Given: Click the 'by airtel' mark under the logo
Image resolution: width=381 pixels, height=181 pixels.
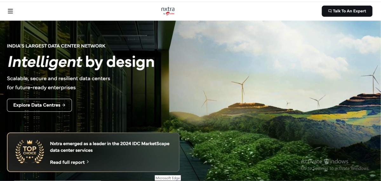Looking at the screenshot, I should 169,14.
